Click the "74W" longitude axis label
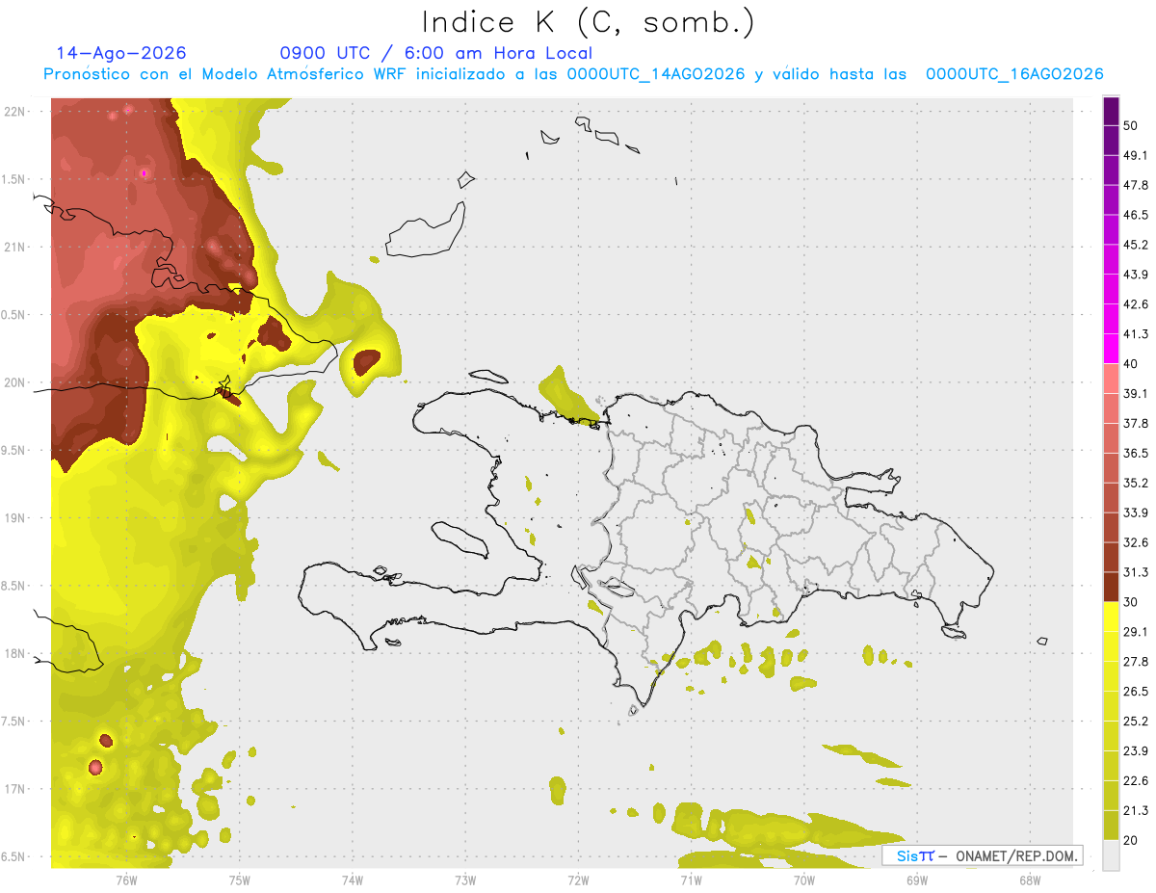 pos(353,880)
